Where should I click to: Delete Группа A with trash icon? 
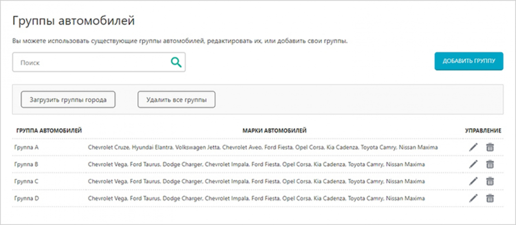pyautogui.click(x=490, y=147)
